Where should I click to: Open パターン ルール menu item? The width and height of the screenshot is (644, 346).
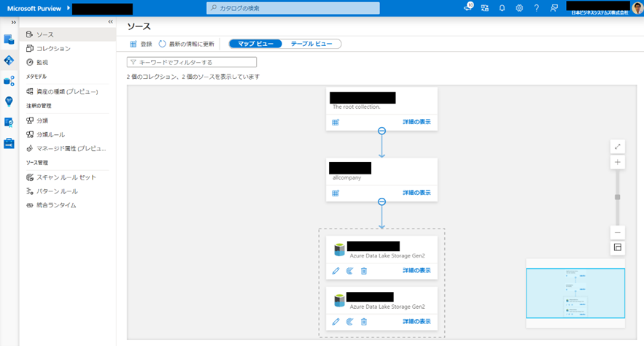coord(67,191)
